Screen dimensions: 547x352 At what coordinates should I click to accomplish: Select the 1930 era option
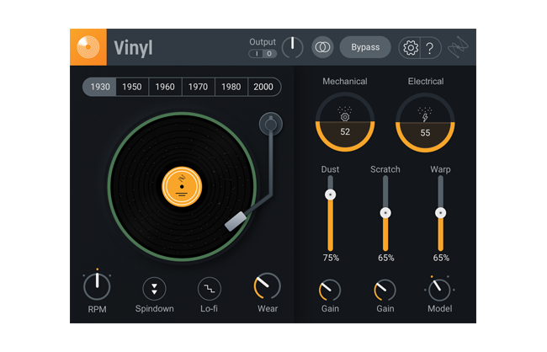click(x=99, y=87)
